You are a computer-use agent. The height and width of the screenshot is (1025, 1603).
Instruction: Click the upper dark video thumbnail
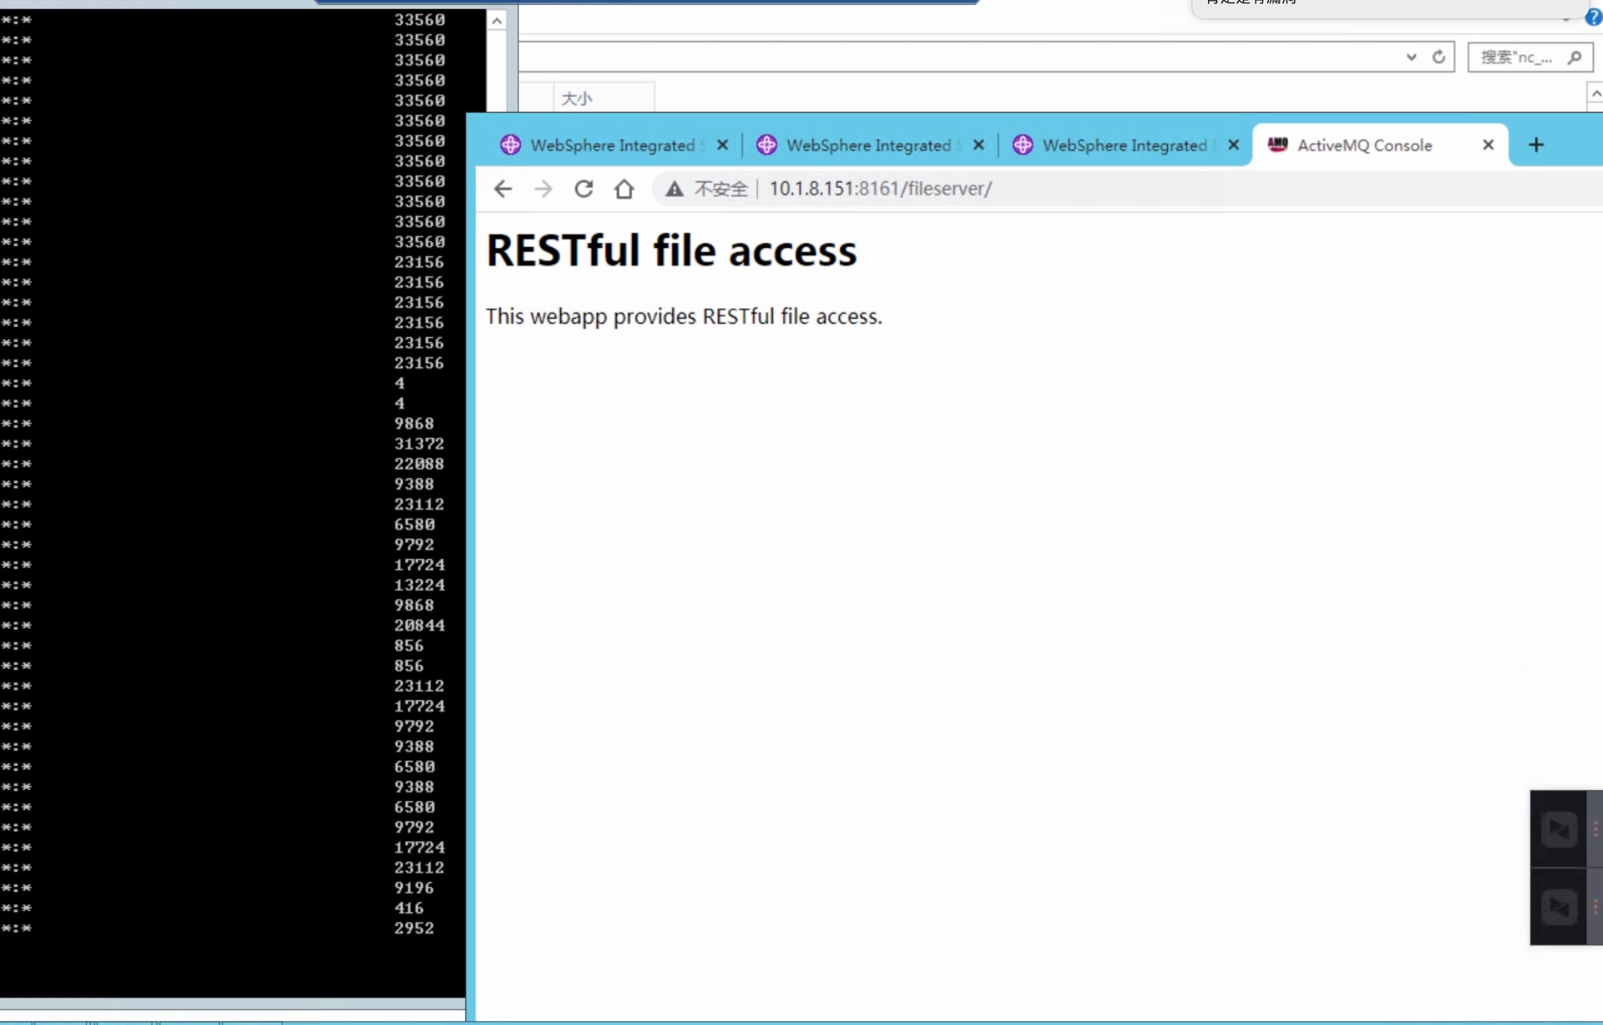(x=1559, y=830)
